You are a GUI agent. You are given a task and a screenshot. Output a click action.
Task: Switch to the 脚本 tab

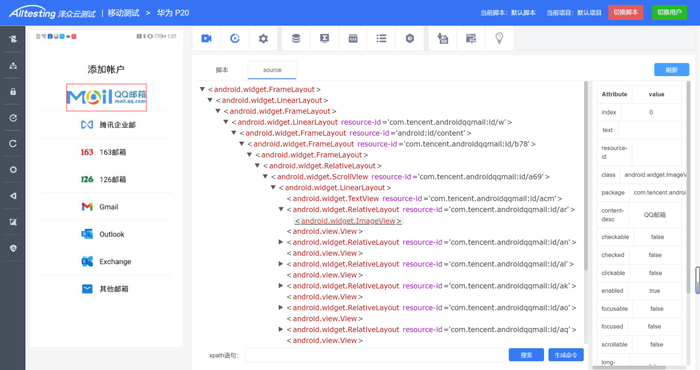222,70
